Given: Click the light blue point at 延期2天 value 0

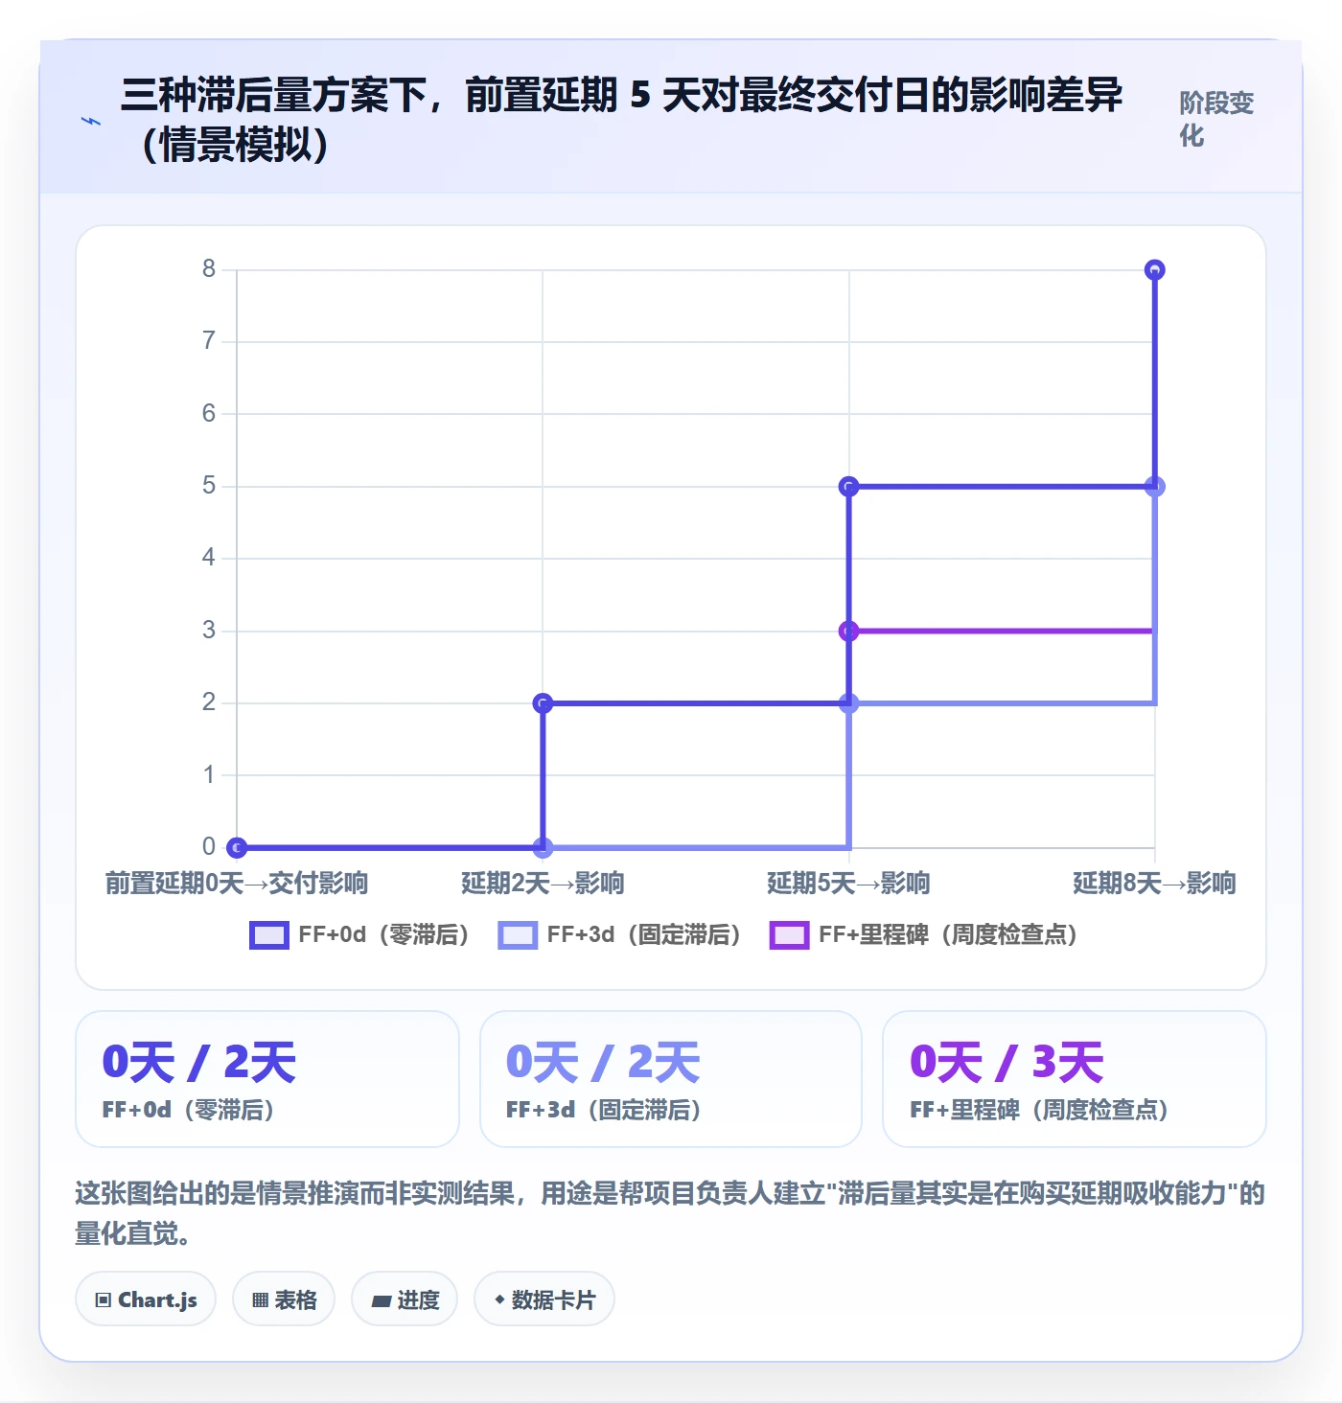Looking at the screenshot, I should click(x=543, y=847).
